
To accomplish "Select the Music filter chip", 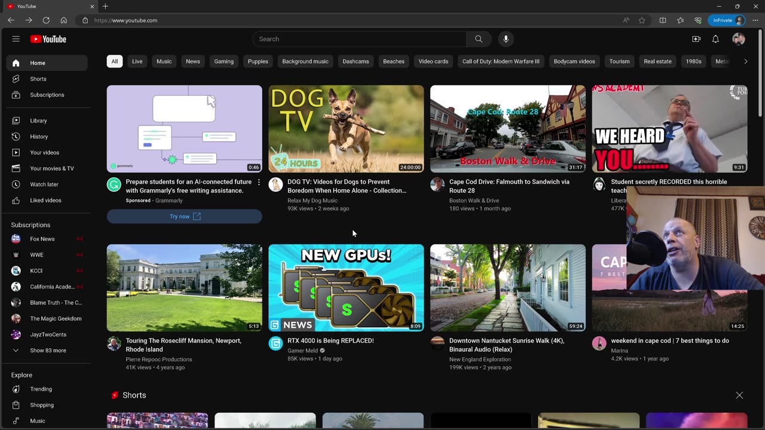I will (164, 62).
